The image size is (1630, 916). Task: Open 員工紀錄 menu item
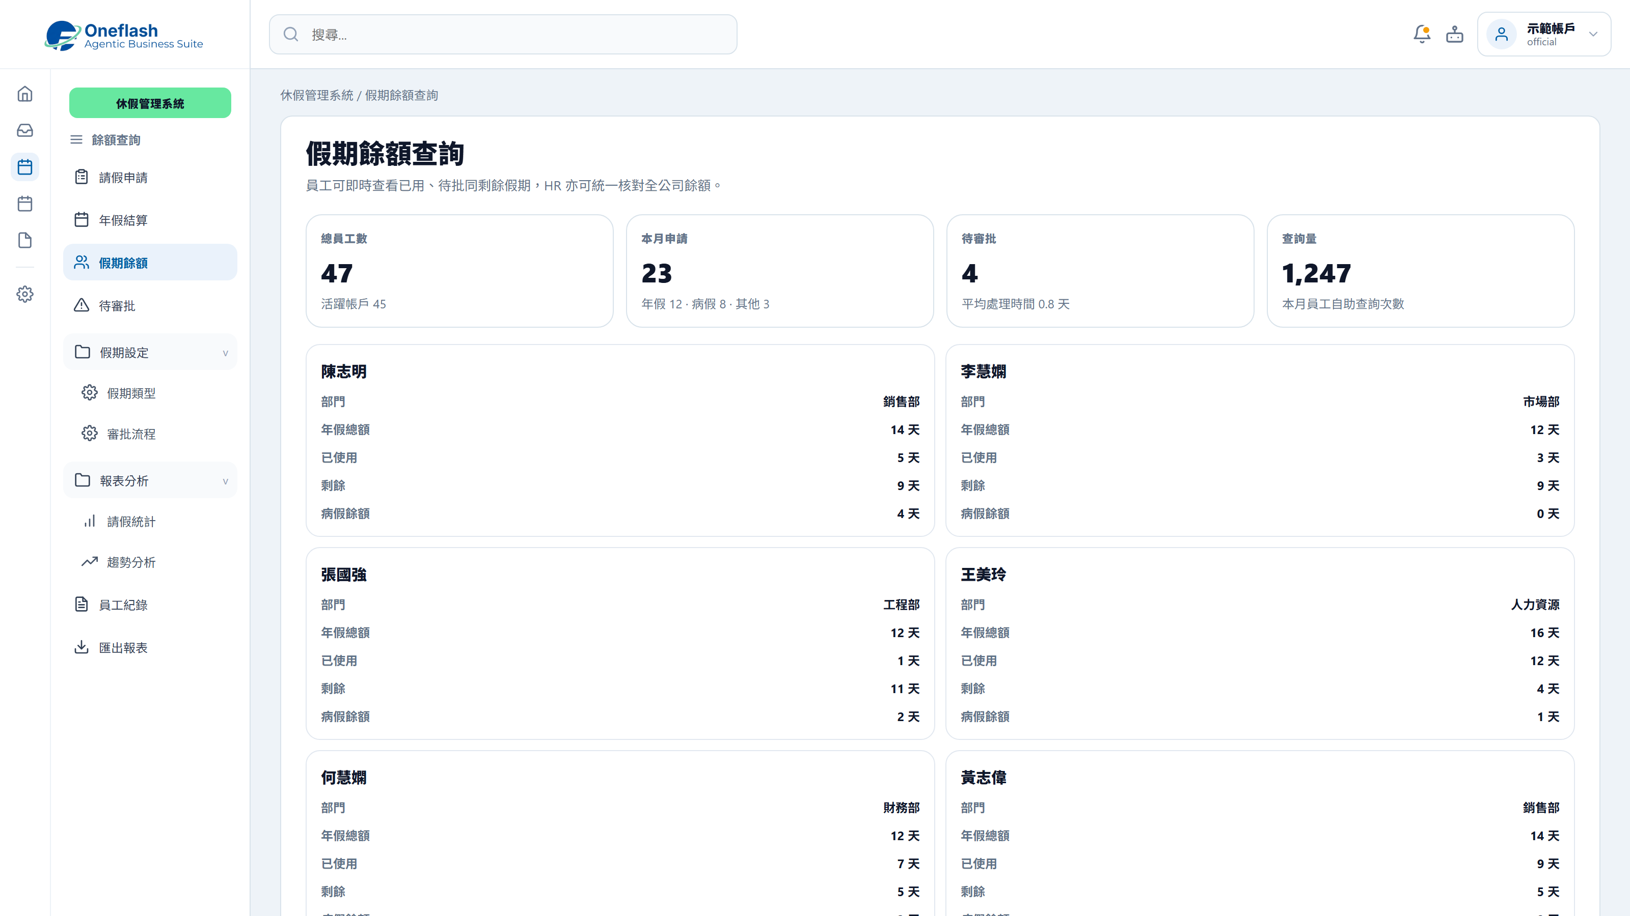[x=150, y=605]
